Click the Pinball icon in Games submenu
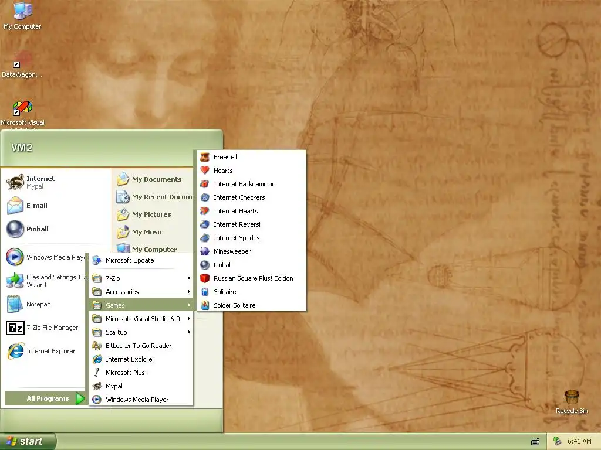 pyautogui.click(x=205, y=265)
